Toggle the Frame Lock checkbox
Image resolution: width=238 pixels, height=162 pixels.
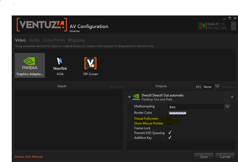(x=170, y=128)
